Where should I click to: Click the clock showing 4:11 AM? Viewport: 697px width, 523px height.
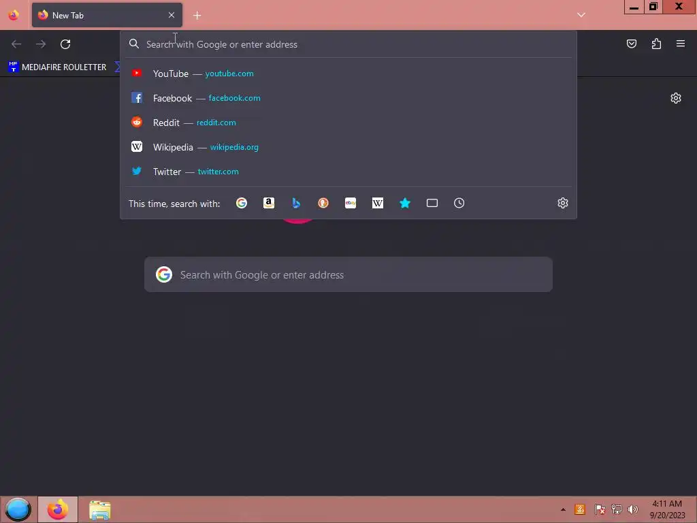(x=667, y=509)
